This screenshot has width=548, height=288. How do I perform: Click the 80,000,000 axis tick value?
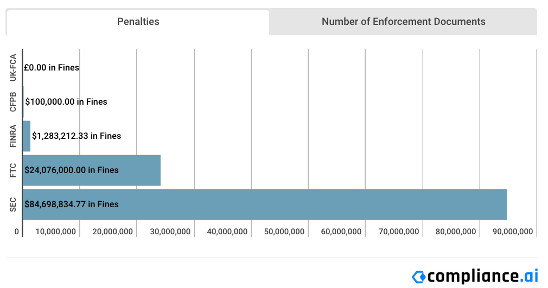[456, 232]
